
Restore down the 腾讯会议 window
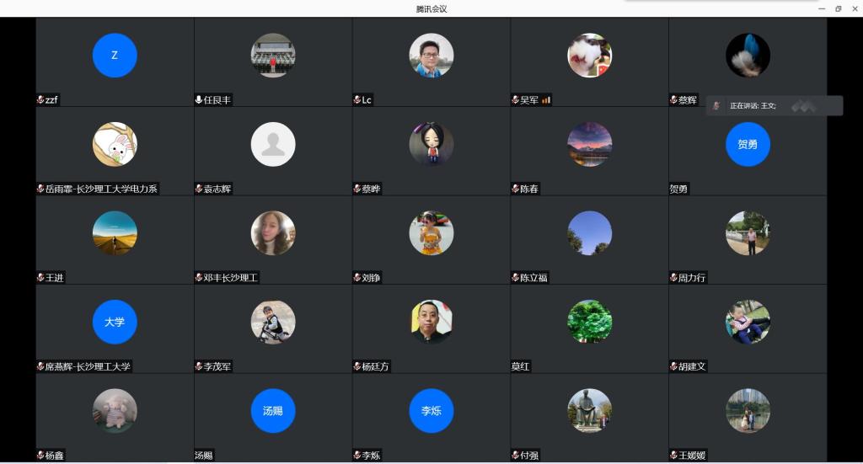point(839,8)
